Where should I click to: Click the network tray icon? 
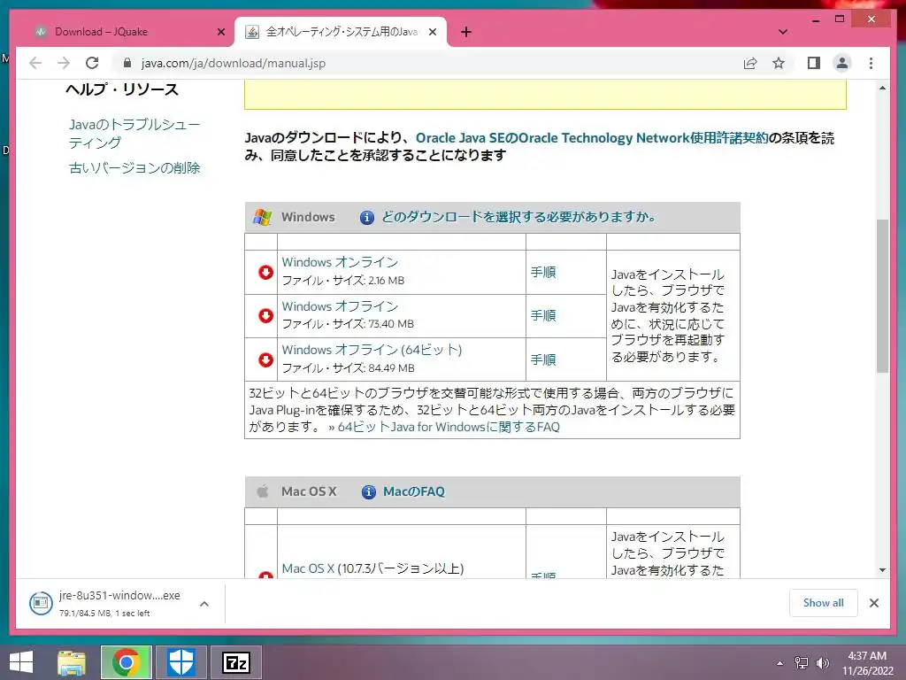[x=802, y=663]
